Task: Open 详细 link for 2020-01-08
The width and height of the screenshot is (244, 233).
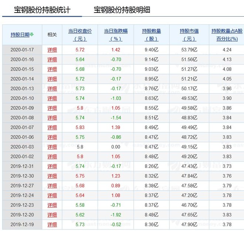Action: click(52, 118)
